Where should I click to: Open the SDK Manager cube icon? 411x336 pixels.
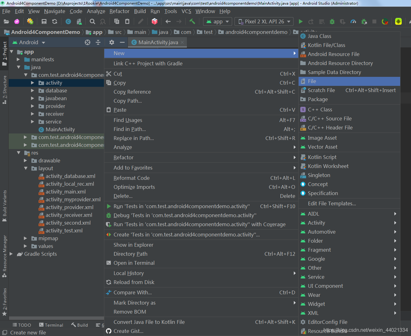point(154,21)
